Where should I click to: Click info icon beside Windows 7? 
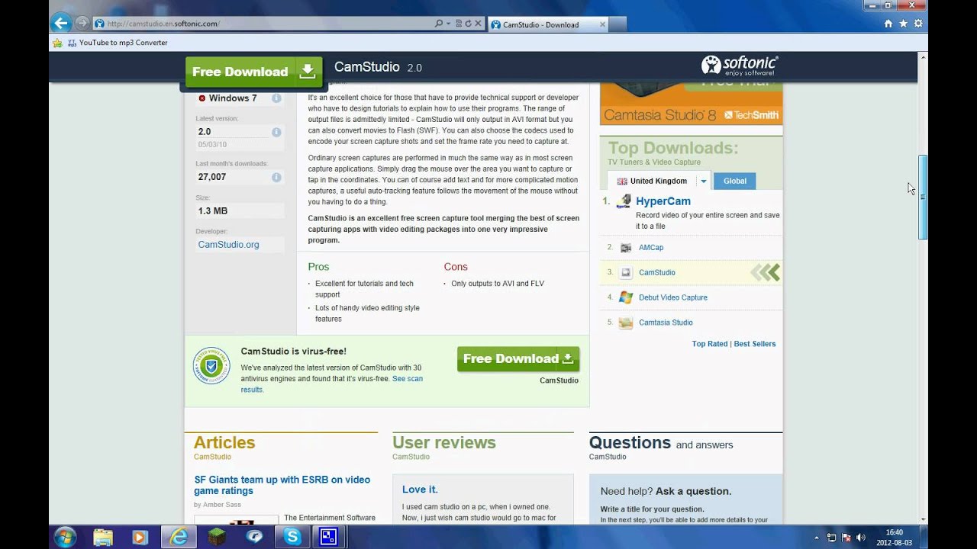(x=276, y=98)
